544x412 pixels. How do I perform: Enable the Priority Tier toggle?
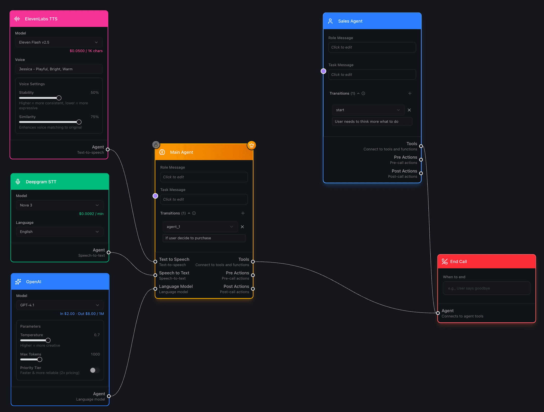coord(94,370)
